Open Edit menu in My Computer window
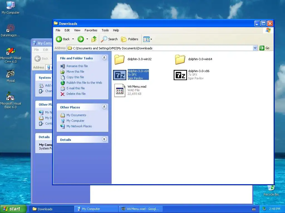Image resolution: width=285 pixels, height=213 pixels. coord(46,50)
